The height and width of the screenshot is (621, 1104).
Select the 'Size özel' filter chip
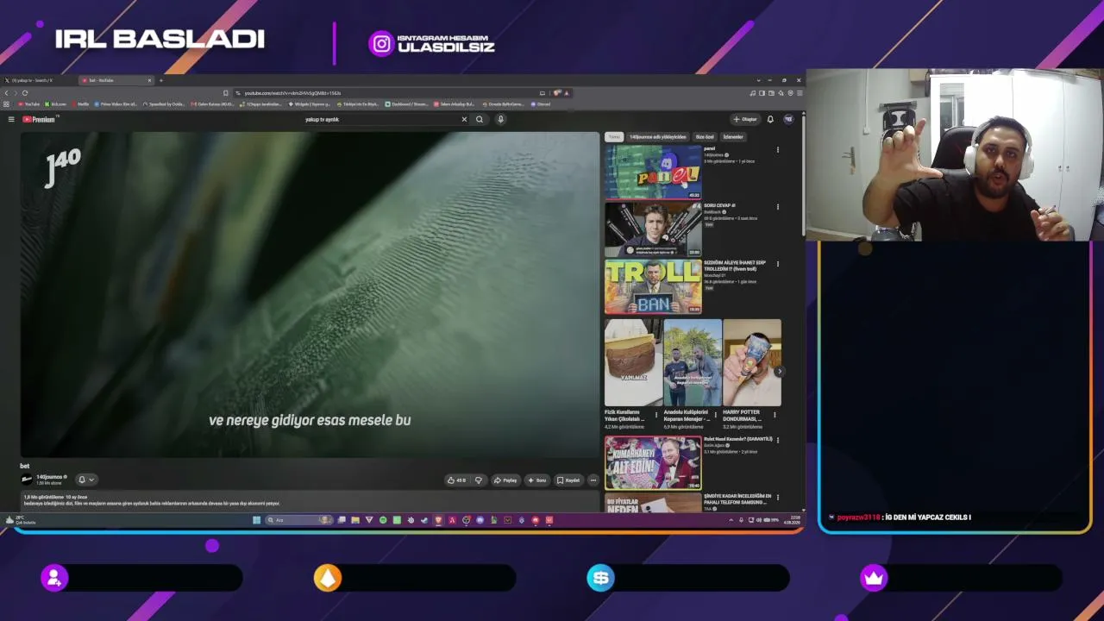click(705, 137)
